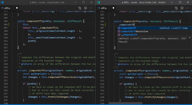Split the editor in the Insiders window
192x105 pixels.
pos(182,8)
